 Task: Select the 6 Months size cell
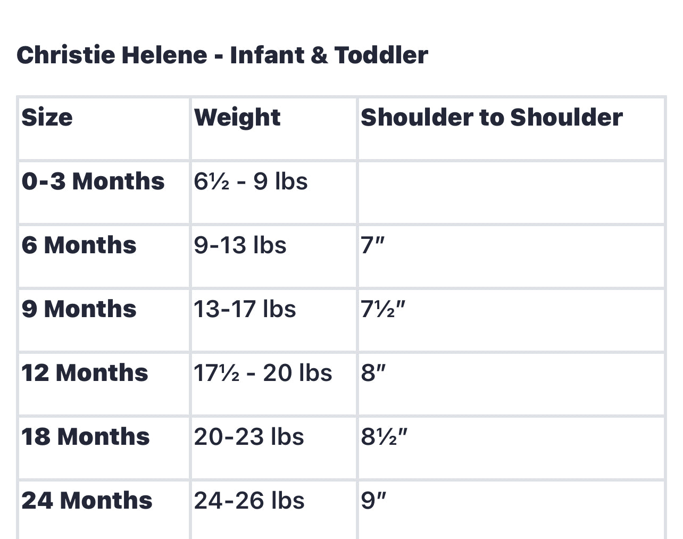click(79, 245)
